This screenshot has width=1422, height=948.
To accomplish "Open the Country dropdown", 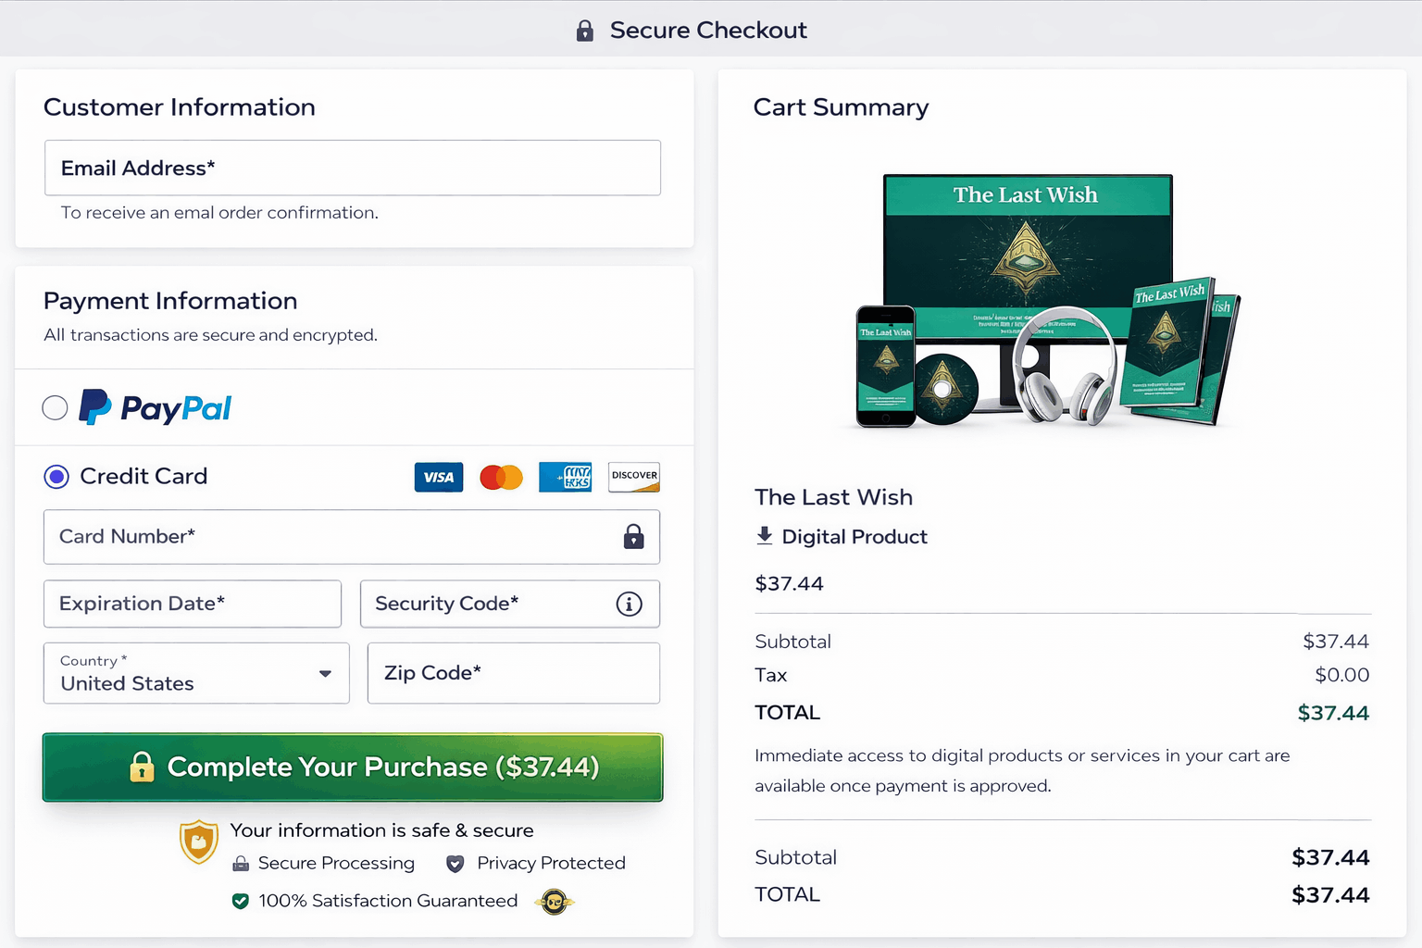I will [x=196, y=673].
